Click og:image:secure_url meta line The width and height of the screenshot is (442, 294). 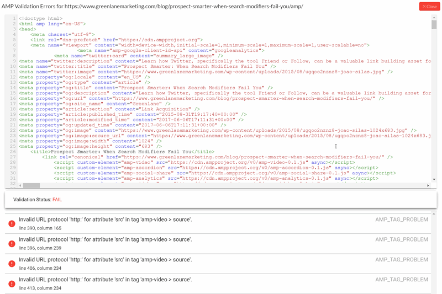tap(225, 136)
